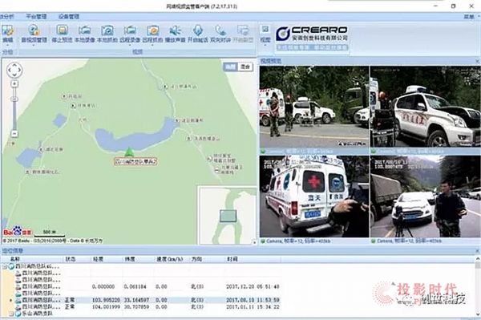481x320 pixels.
Task: Switch map to 混合 hybrid mode
Action: [x=245, y=67]
